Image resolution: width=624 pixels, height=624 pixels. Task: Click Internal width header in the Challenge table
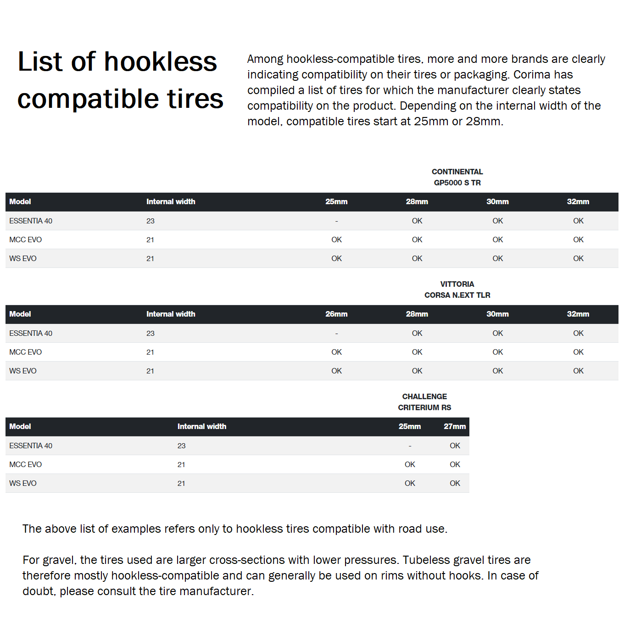202,427
